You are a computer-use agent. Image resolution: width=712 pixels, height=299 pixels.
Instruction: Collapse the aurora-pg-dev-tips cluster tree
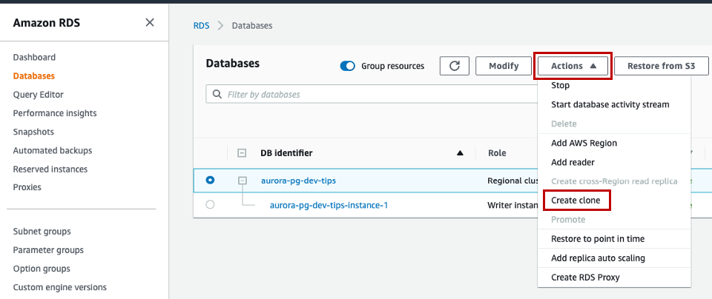coord(242,180)
